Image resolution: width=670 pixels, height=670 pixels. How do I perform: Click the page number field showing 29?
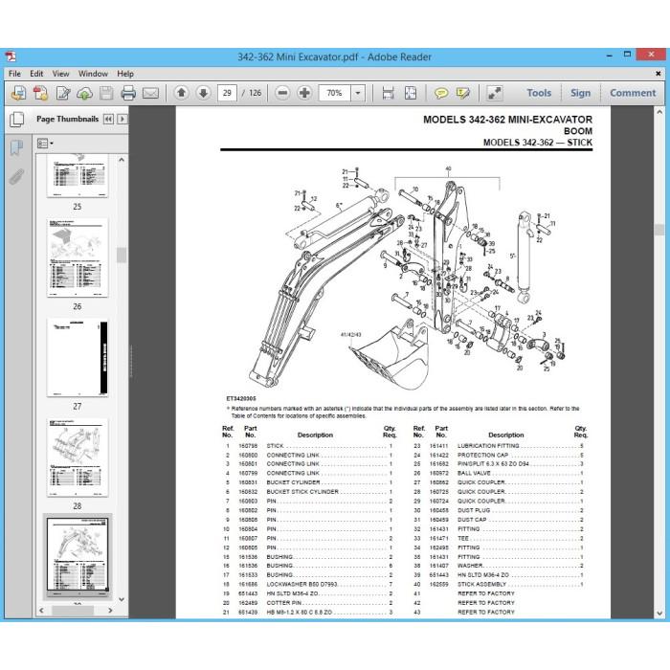pos(227,93)
